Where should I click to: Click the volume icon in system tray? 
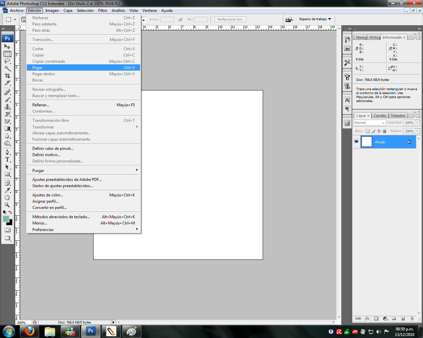tap(379, 332)
